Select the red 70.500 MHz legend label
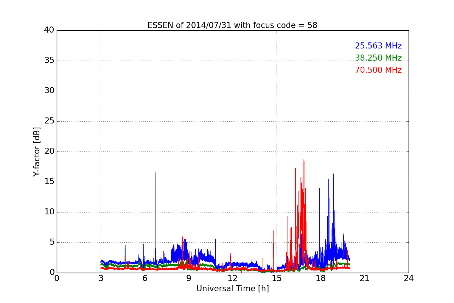This screenshot has width=454, height=303. tap(378, 70)
